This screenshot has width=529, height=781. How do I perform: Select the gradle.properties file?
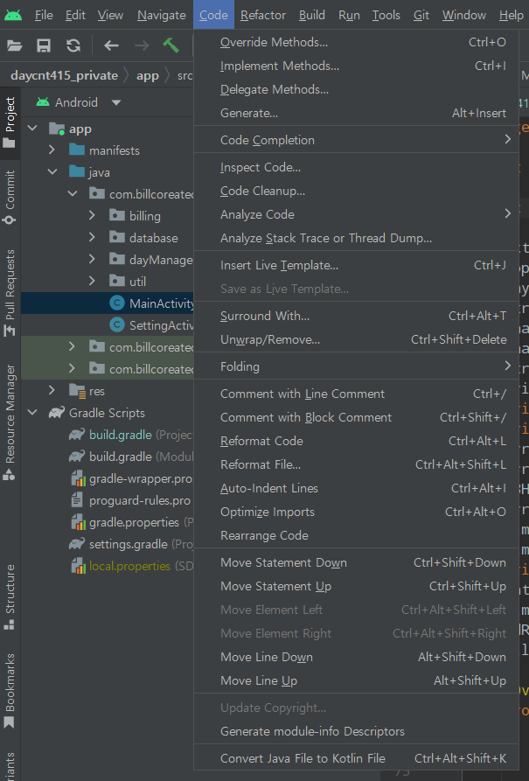(132, 522)
